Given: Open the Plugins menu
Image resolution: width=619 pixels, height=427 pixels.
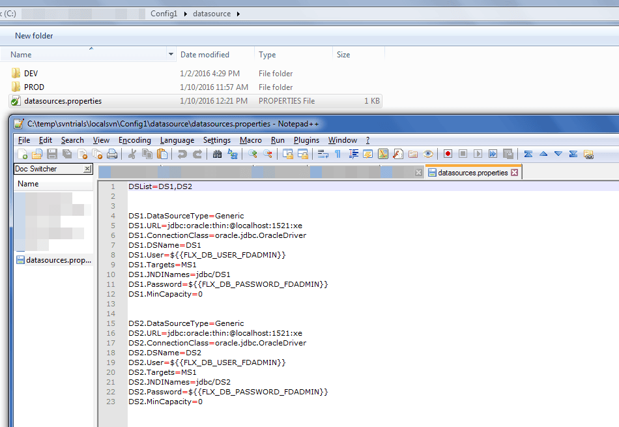Looking at the screenshot, I should pyautogui.click(x=306, y=140).
